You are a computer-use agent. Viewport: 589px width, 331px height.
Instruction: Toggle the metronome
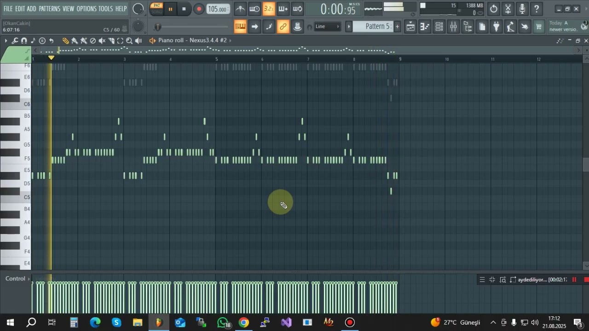[240, 9]
